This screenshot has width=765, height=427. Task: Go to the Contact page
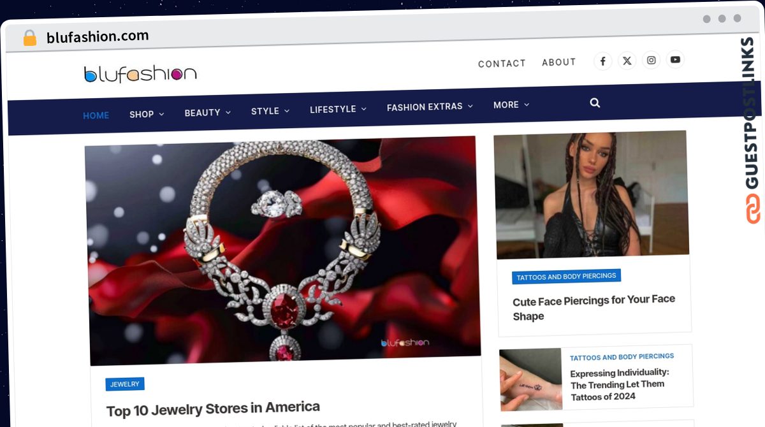click(502, 64)
